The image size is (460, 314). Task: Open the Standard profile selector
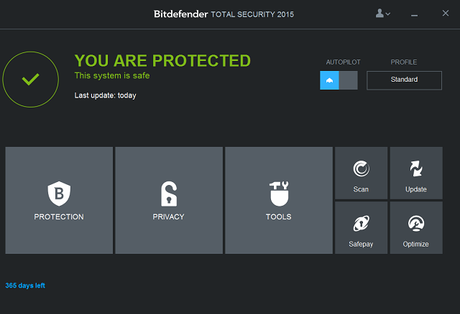coord(404,80)
